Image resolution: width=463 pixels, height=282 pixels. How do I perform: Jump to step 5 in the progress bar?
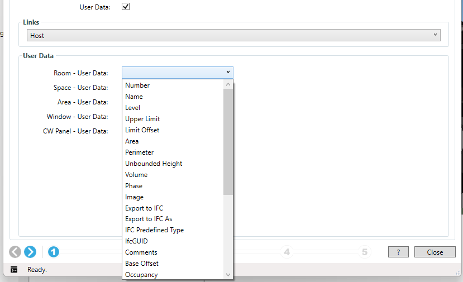(365, 252)
